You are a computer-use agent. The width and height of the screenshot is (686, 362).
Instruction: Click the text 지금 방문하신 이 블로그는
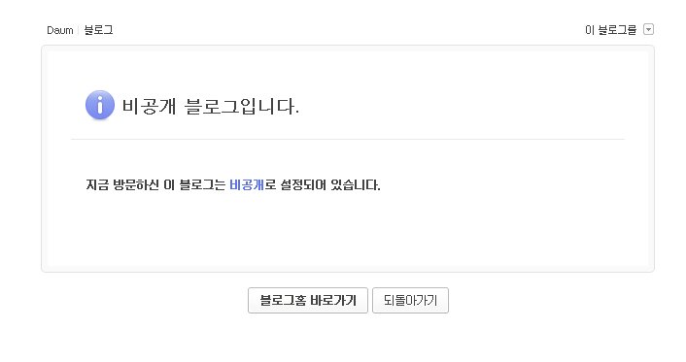tap(155, 185)
